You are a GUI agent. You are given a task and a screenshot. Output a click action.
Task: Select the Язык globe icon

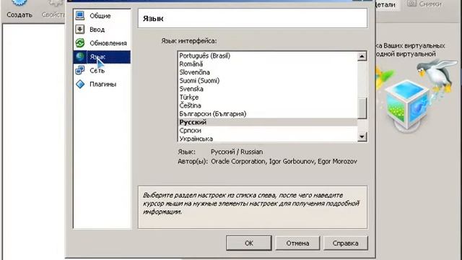pyautogui.click(x=80, y=56)
